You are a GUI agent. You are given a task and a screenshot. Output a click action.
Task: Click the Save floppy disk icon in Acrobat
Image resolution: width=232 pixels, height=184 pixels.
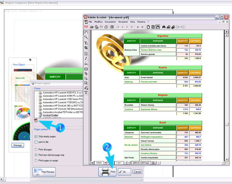101,27
